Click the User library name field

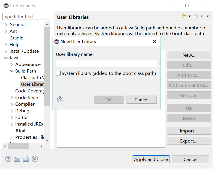(106, 64)
